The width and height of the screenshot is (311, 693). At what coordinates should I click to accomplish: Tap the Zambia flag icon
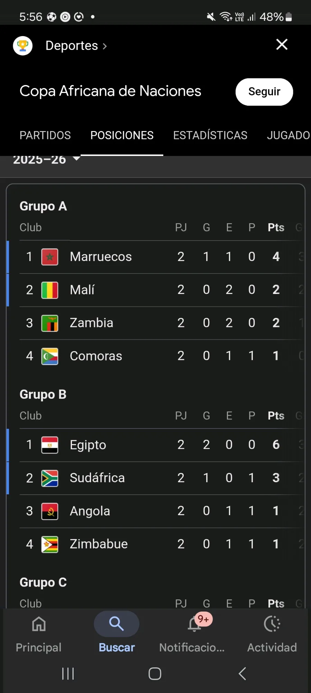50,323
